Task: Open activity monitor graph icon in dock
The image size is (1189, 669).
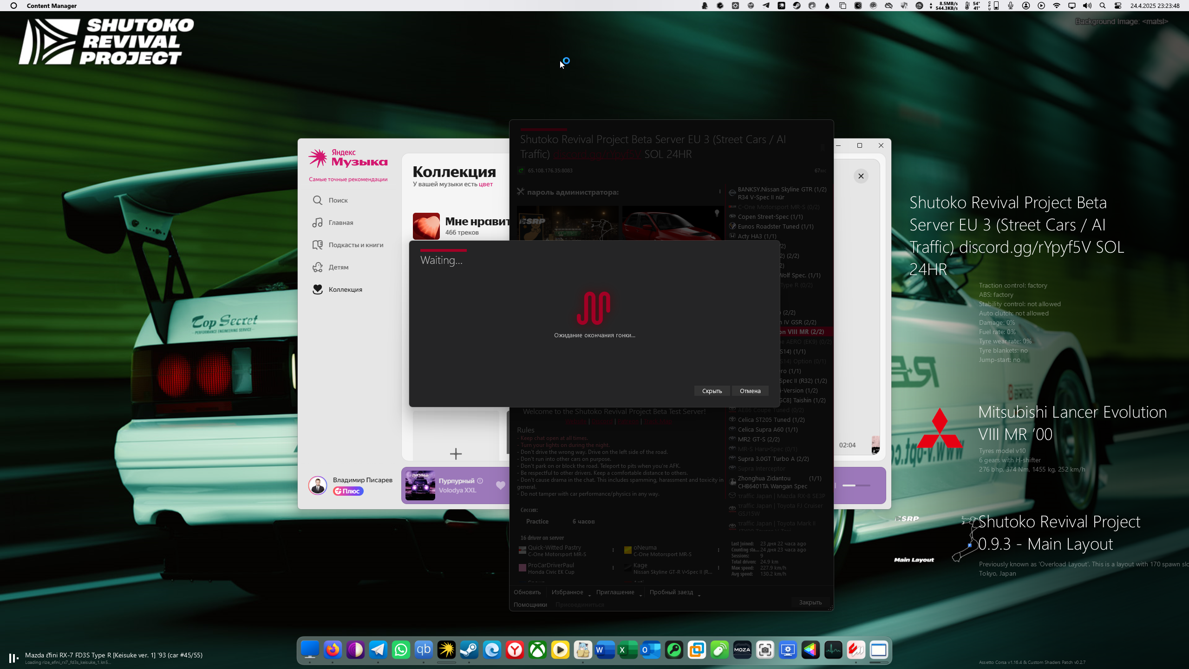Action: 833,649
